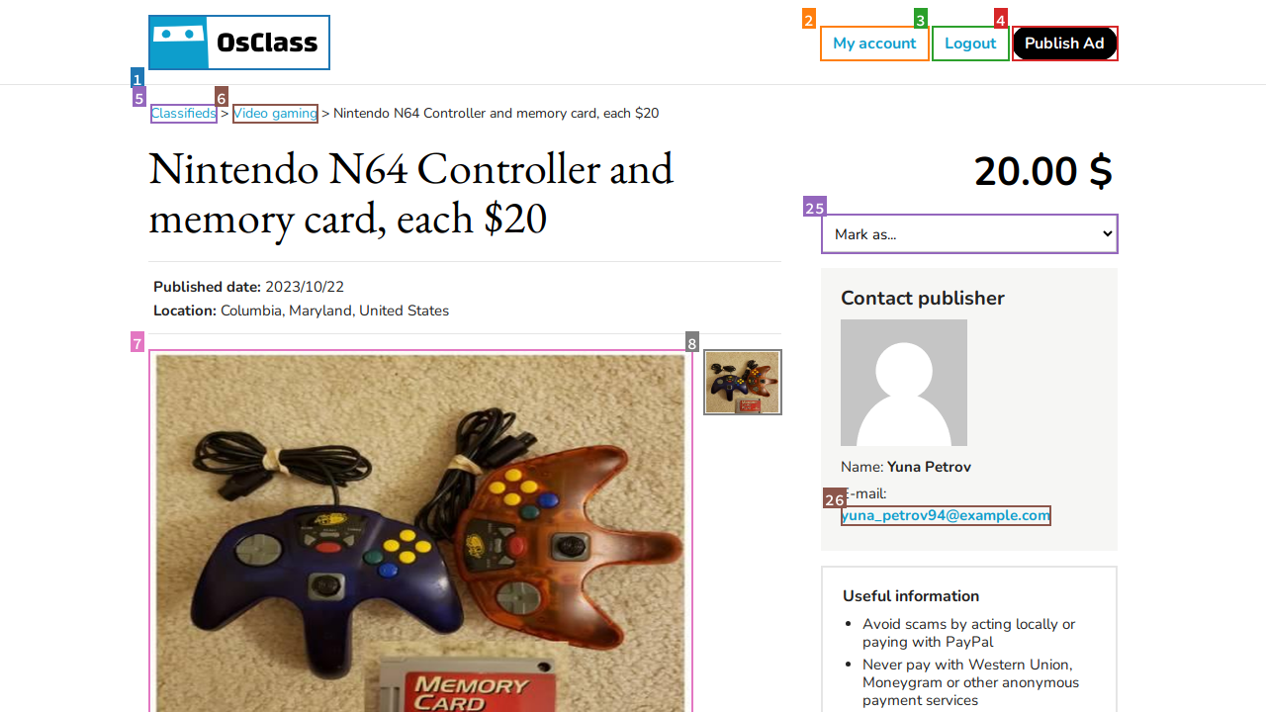Click the Columbia, Maryland location text
Viewport: 1266px width, 712px height.
pos(334,311)
